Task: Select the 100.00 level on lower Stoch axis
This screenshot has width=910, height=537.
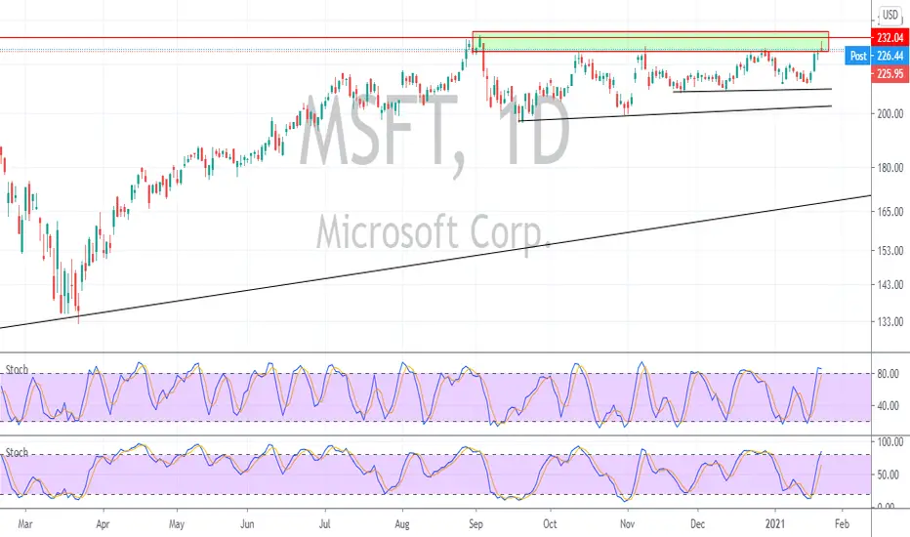Action: (x=890, y=442)
